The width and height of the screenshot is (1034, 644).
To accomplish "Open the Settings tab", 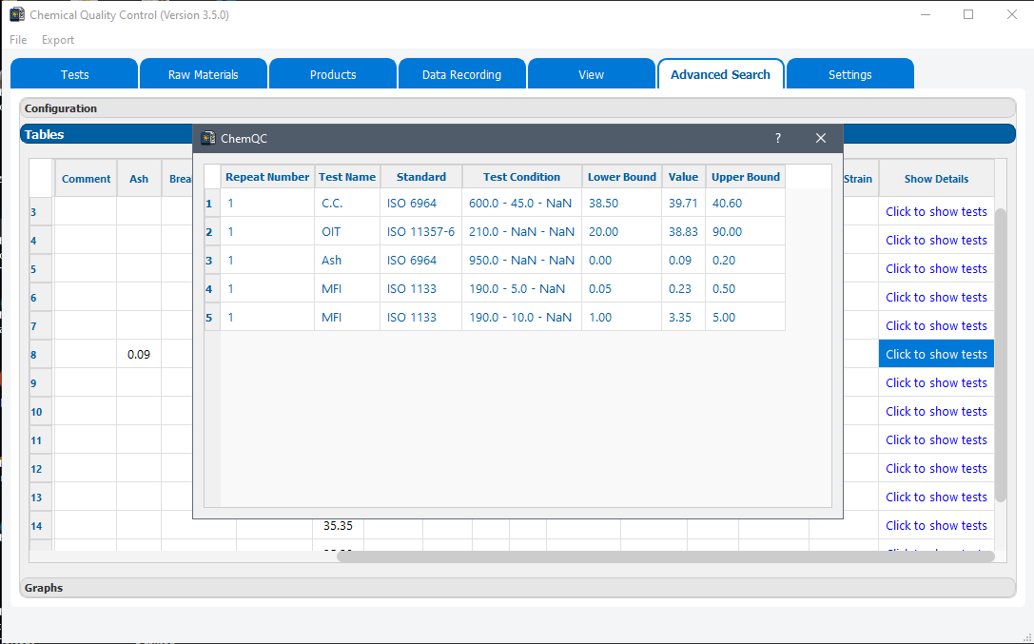I will [x=849, y=73].
